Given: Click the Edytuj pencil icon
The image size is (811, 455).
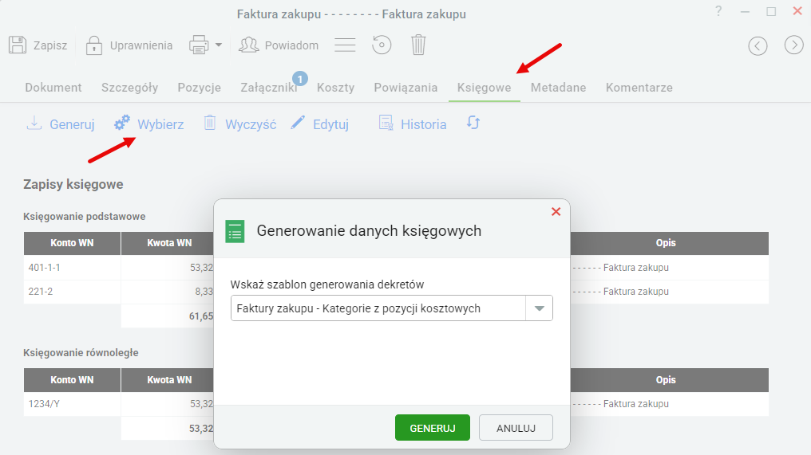Looking at the screenshot, I should click(x=298, y=123).
